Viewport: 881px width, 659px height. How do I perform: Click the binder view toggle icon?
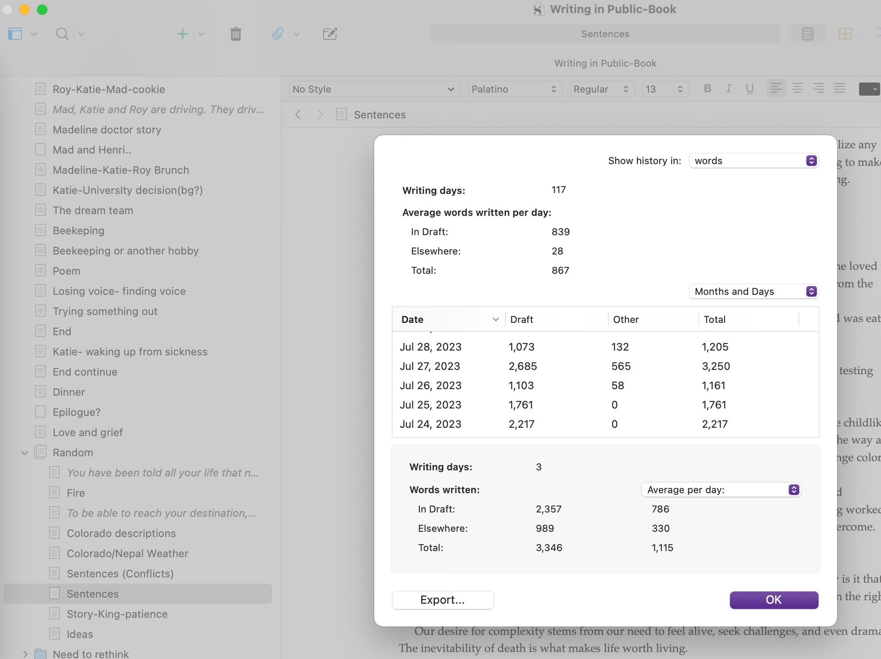tap(15, 34)
